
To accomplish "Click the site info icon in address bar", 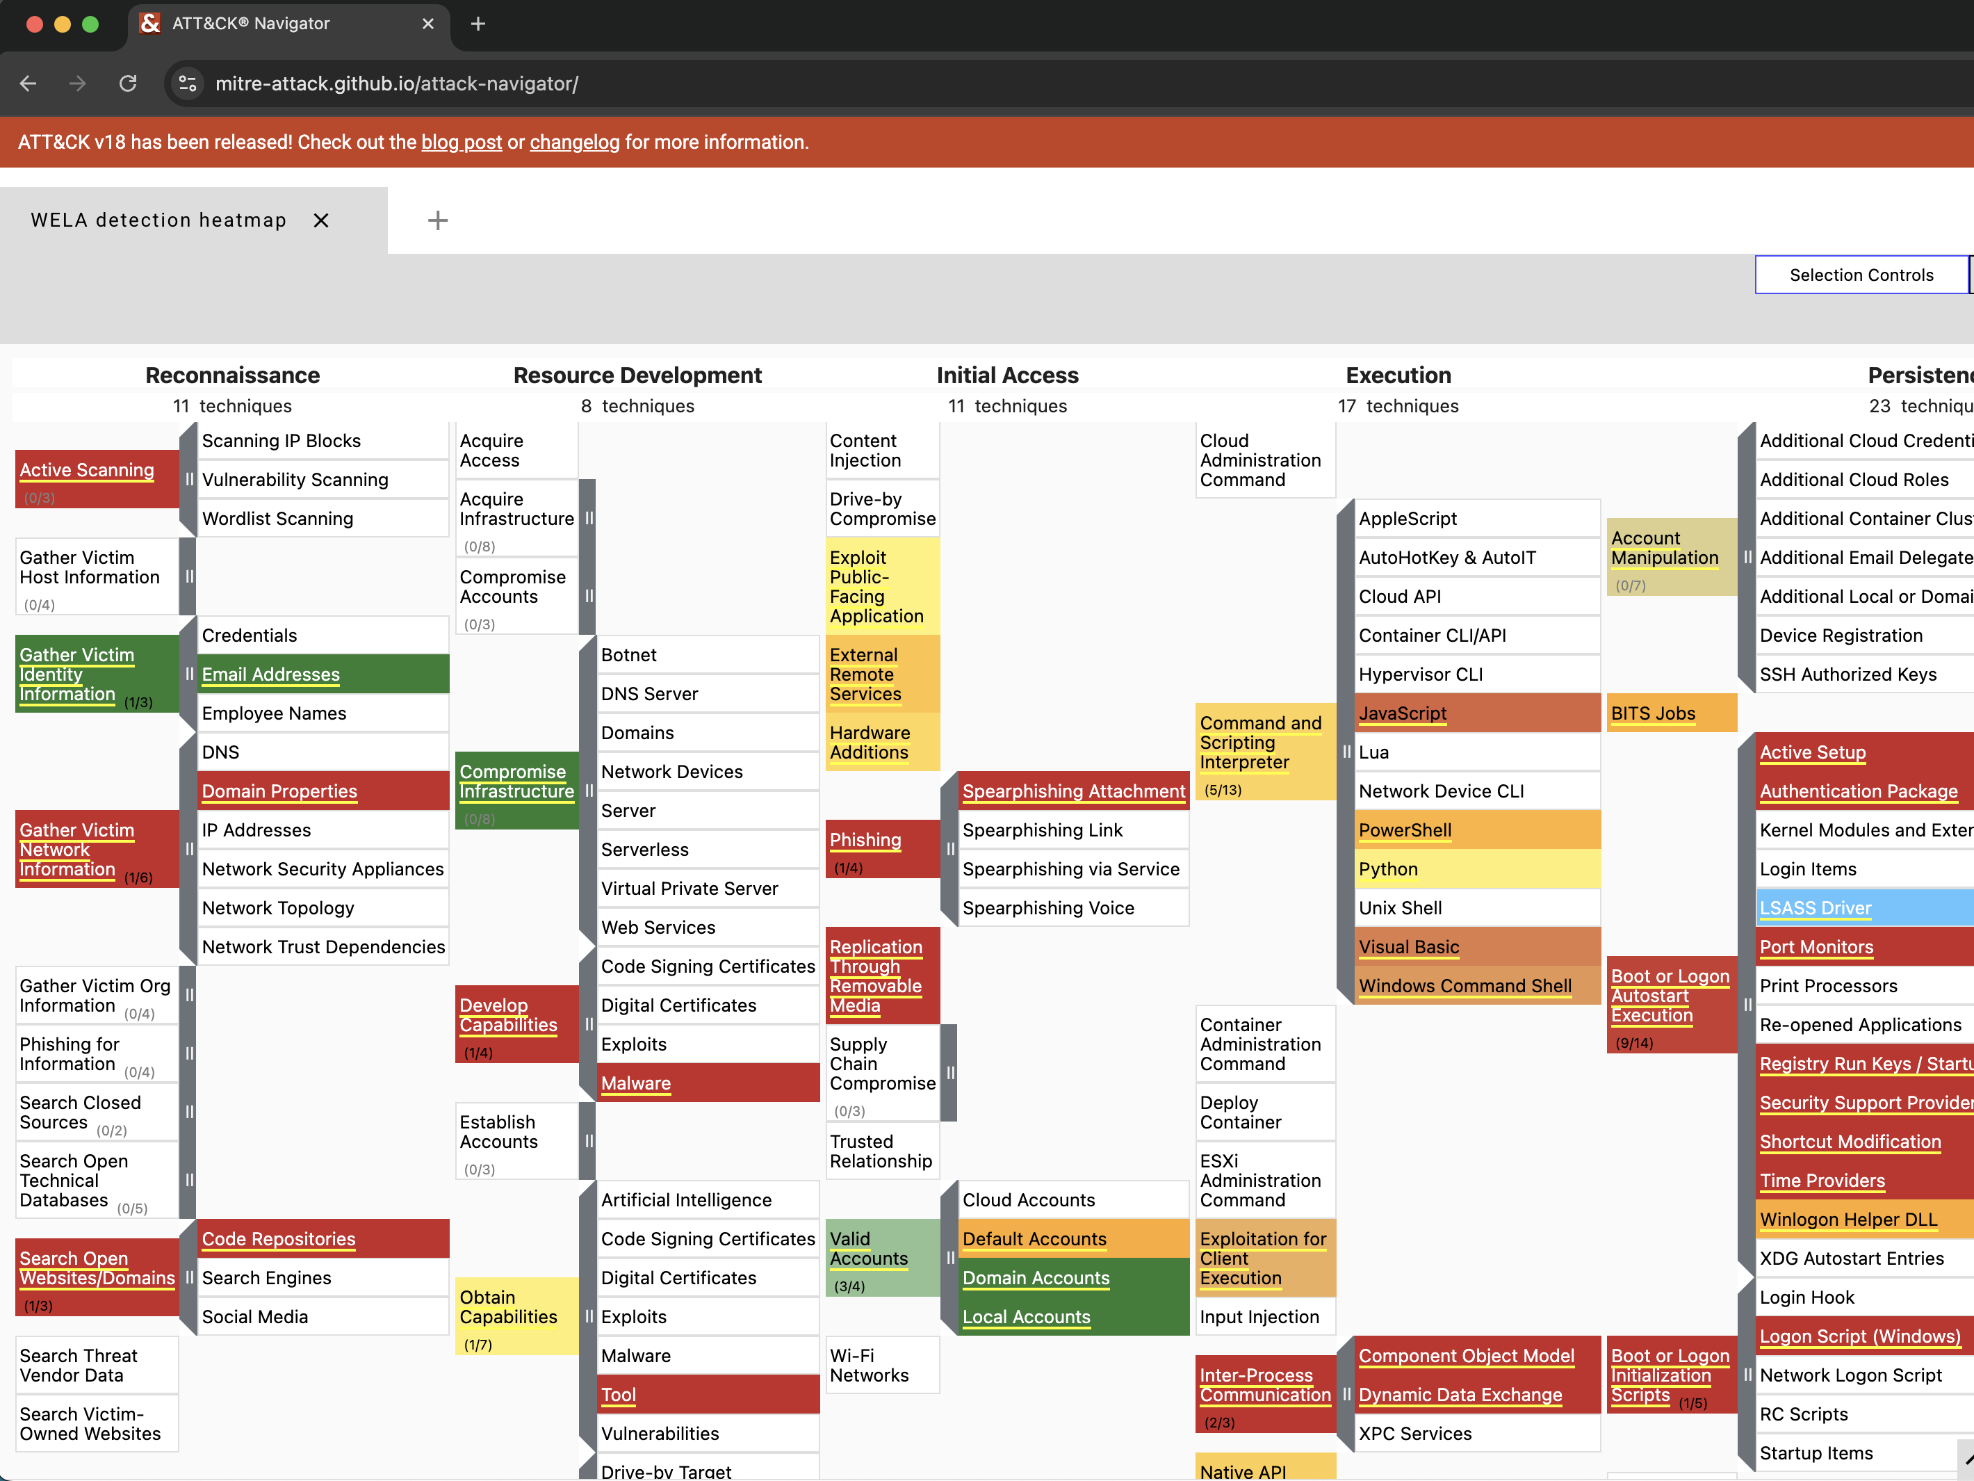I will click(x=188, y=84).
